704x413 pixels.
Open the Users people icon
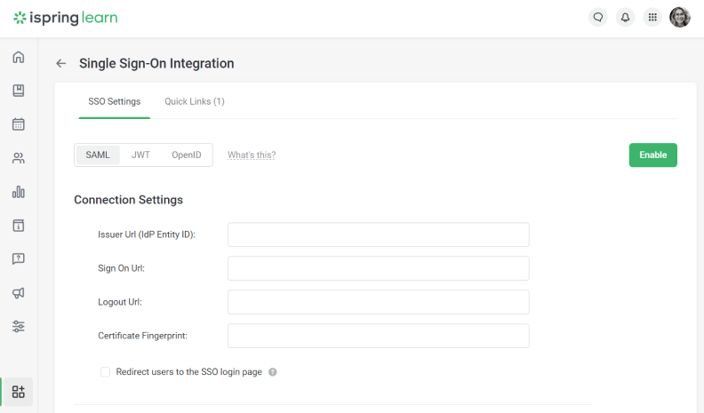click(19, 158)
